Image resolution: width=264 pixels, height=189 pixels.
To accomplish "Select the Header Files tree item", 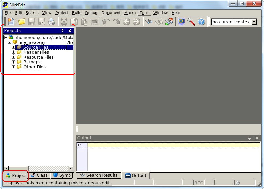I will [x=36, y=52].
